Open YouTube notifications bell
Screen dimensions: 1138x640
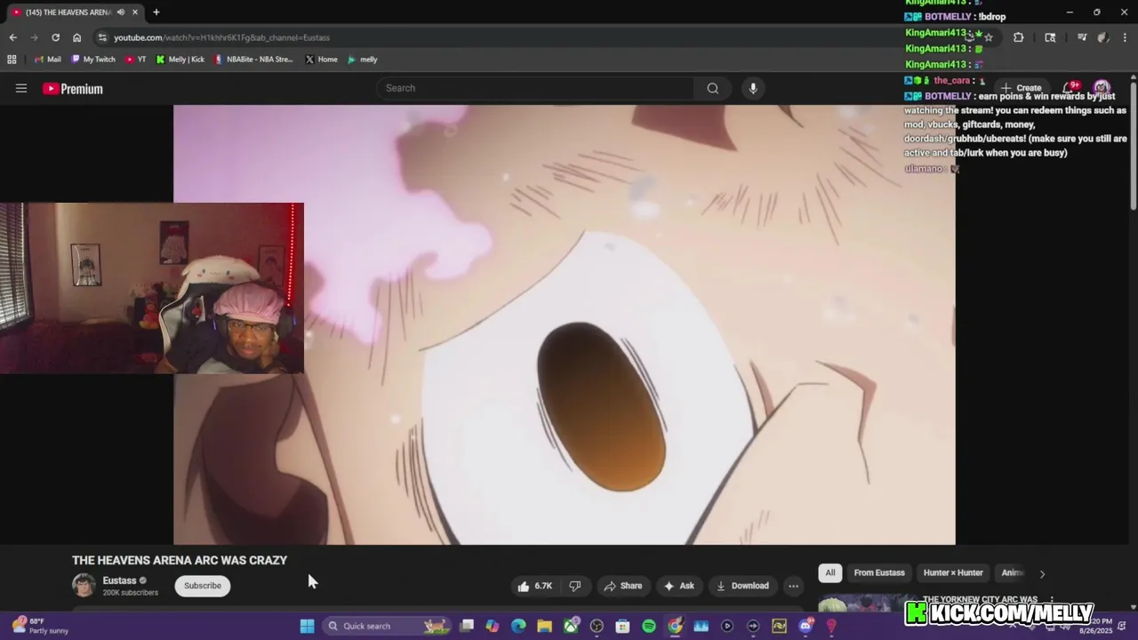tap(1071, 88)
